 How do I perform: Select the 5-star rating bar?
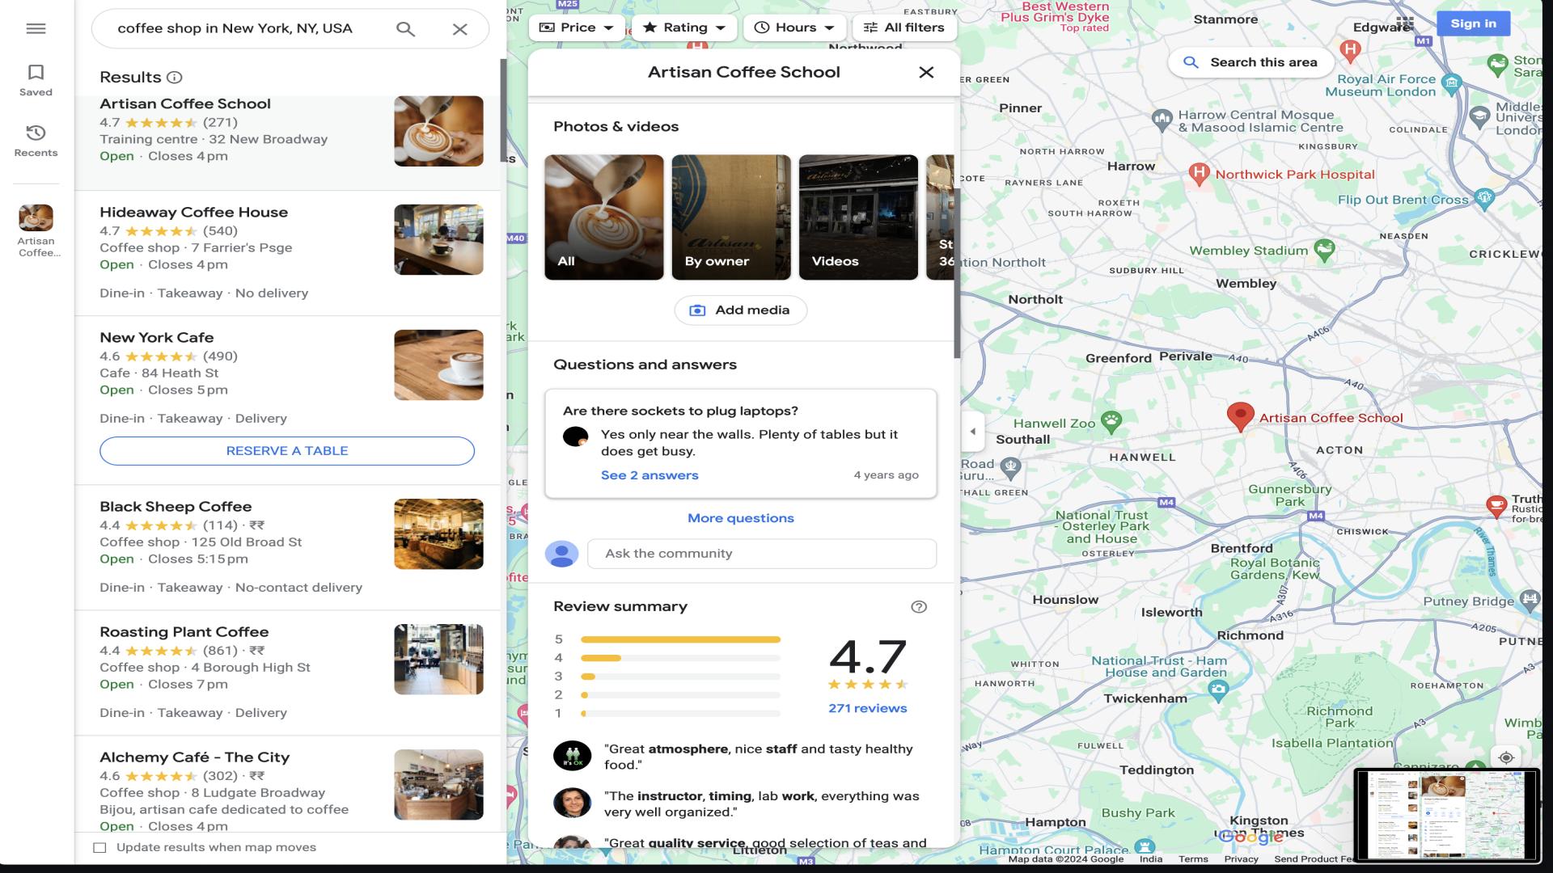pos(680,639)
